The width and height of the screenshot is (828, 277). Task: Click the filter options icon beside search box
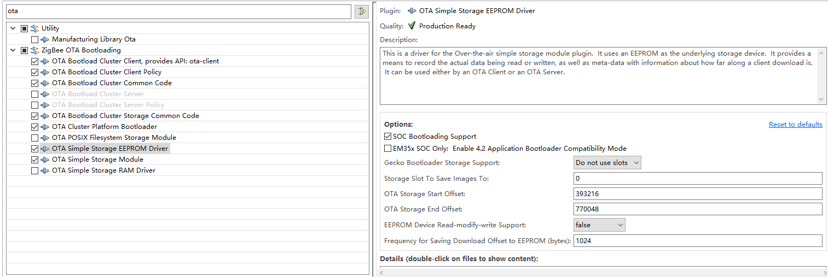362,11
